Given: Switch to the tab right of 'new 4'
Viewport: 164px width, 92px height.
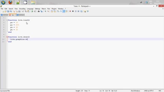Looking at the screenshot, I should tap(20, 15).
